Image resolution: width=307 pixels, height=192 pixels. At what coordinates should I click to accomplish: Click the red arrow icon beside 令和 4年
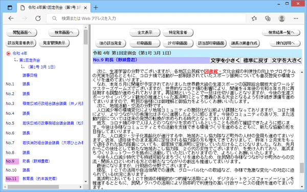8,53
